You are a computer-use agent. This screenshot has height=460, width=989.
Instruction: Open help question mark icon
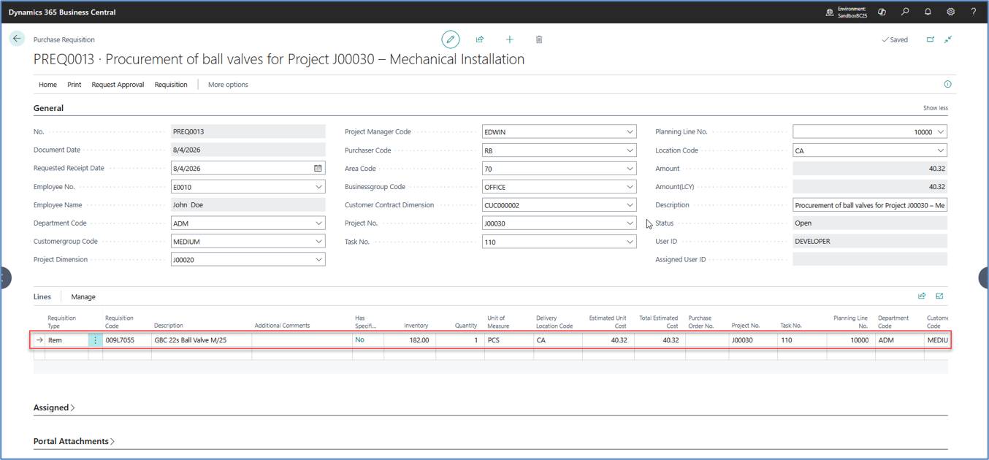click(973, 12)
